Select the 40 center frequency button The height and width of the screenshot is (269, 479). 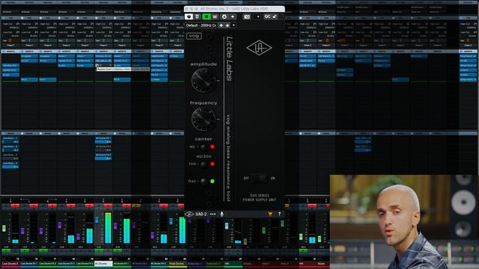pos(203,147)
